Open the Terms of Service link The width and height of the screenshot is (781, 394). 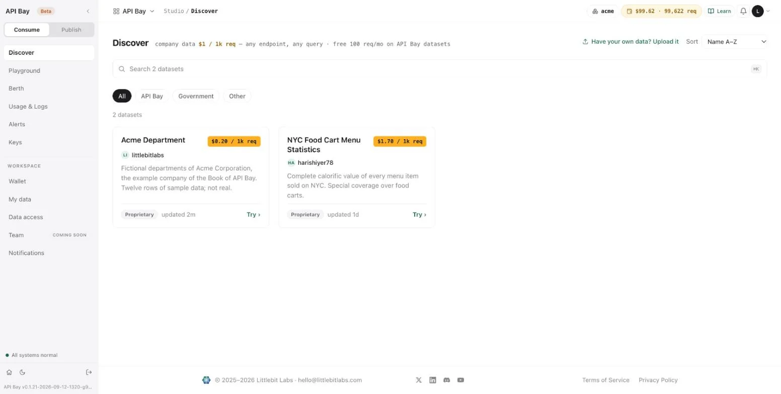[x=606, y=380]
